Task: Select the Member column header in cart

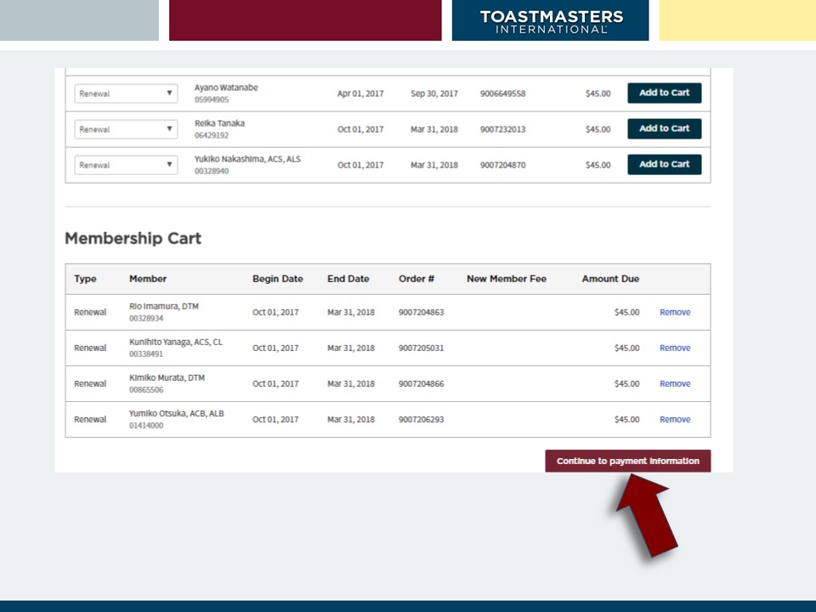Action: [x=148, y=279]
